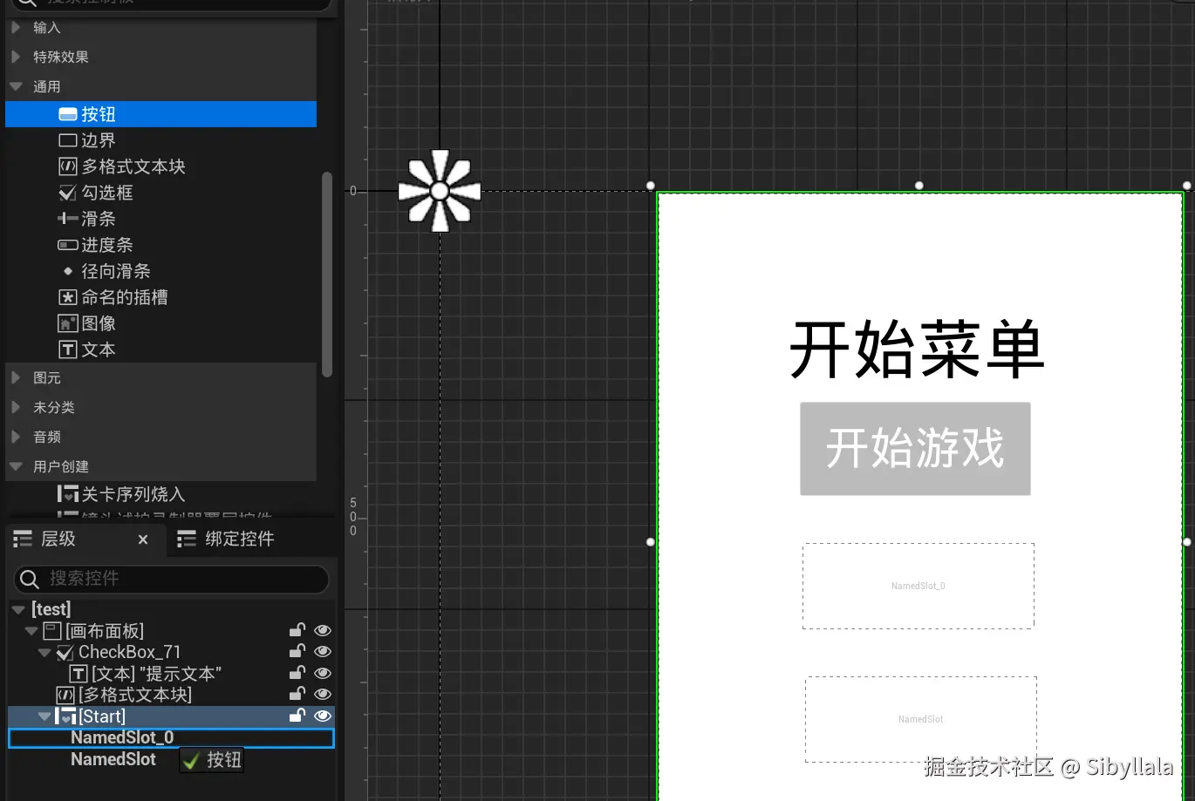Click the 开始游戏 button on the canvas
The width and height of the screenshot is (1195, 801).
915,449
